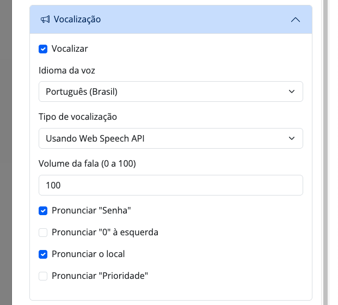Screen dimensions: 338x305
Task: Disable the Pronunciar "Senha" checkbox
Action: tap(44, 210)
